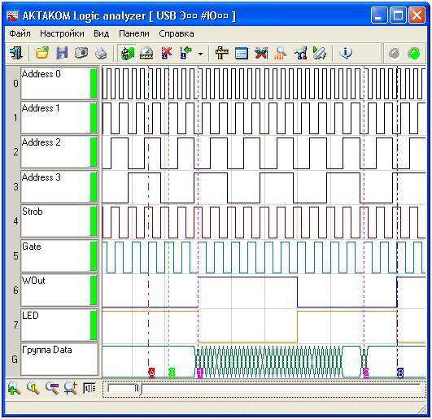Toggle the green enable bar of LED channel
The image size is (432, 419).
[94, 325]
